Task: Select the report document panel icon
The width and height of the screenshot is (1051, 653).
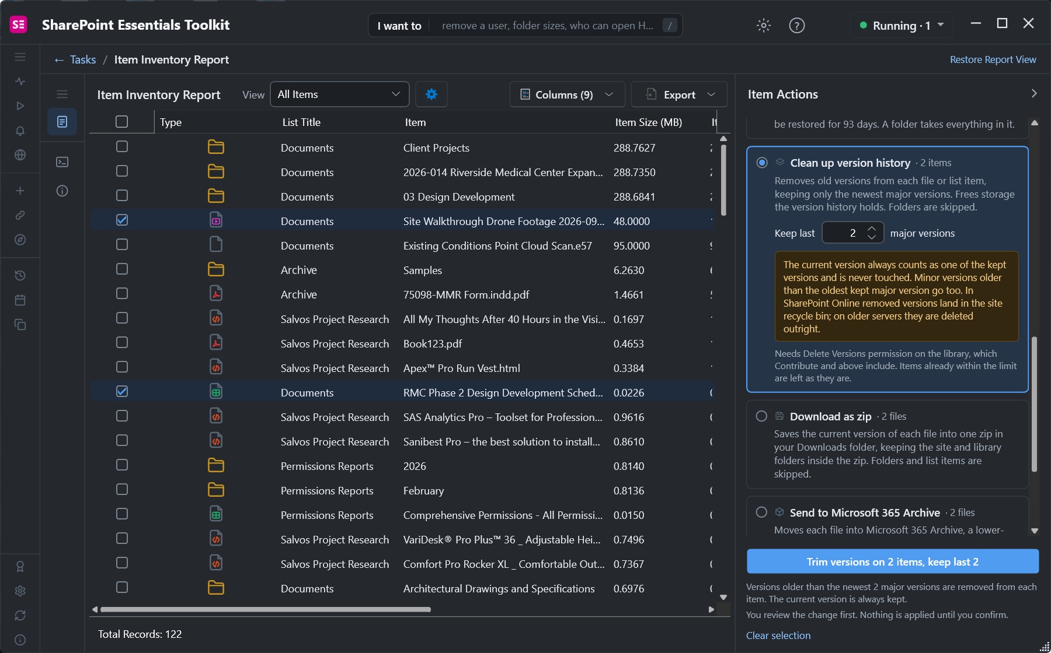Action: coord(62,122)
